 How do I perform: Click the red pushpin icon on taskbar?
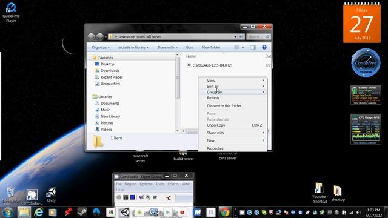coord(68,212)
